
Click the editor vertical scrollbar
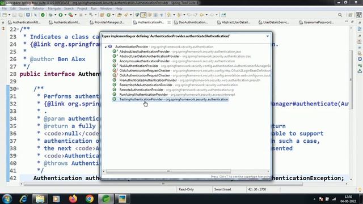(351, 79)
